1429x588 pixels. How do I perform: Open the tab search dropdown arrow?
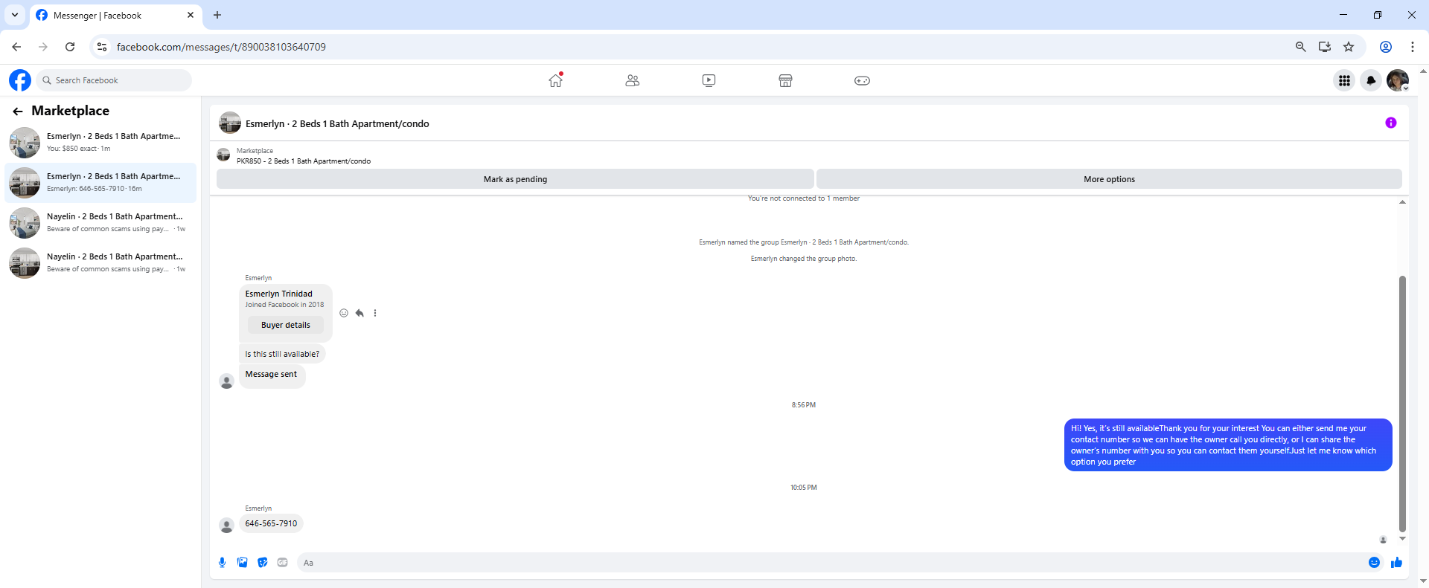pyautogui.click(x=15, y=15)
